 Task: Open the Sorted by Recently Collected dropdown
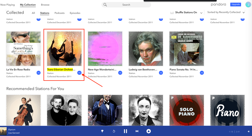243,12
